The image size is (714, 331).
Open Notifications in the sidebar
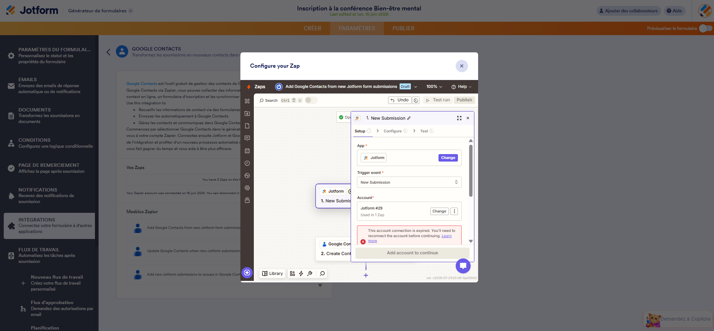pos(49,196)
